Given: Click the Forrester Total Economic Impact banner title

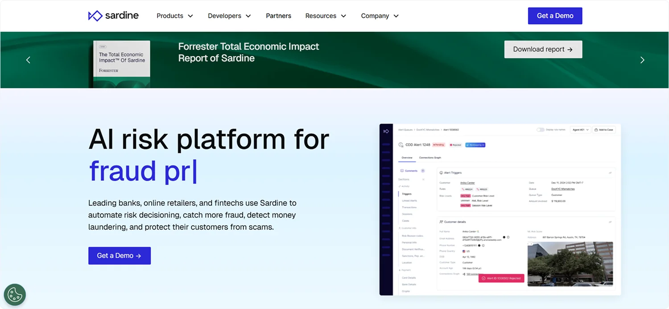Looking at the screenshot, I should click(x=248, y=52).
